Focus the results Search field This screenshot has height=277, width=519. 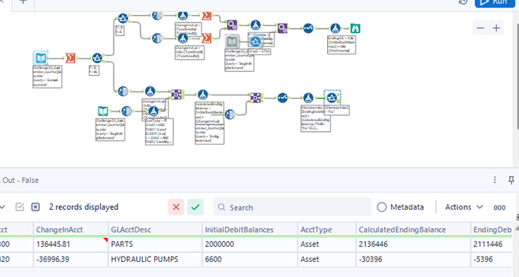click(x=292, y=207)
